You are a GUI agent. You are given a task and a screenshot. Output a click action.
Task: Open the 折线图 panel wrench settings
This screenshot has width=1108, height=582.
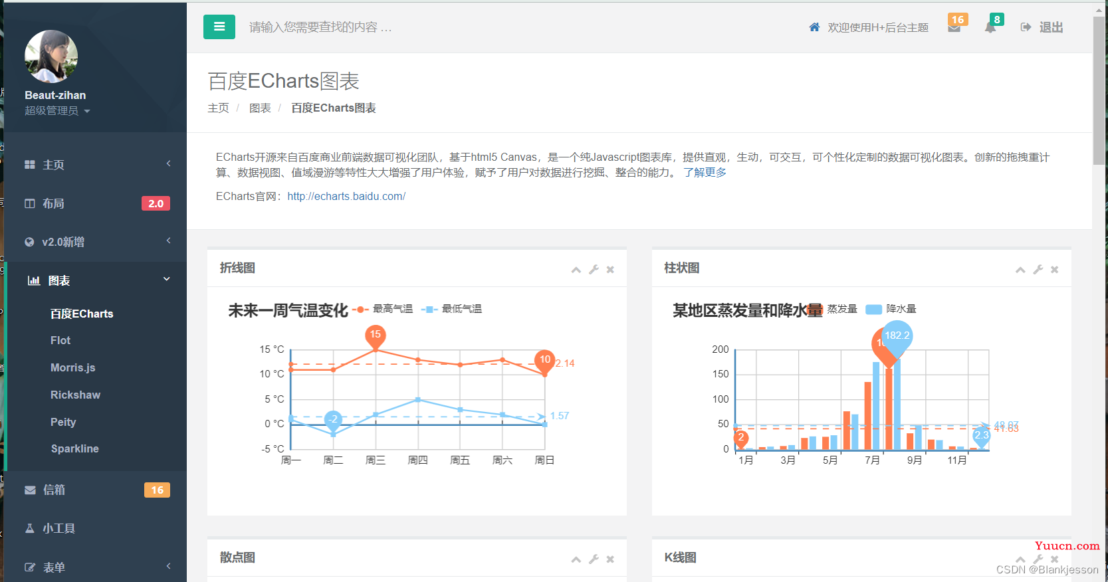point(594,269)
